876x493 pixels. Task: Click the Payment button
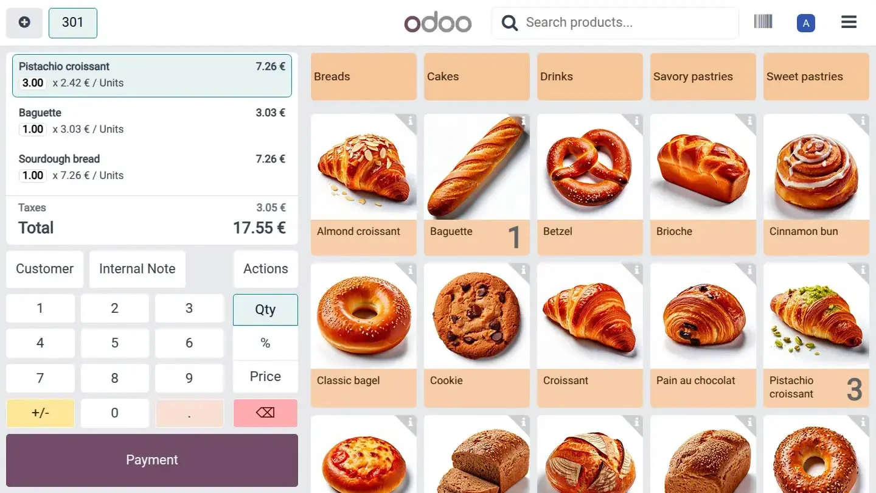pos(152,460)
